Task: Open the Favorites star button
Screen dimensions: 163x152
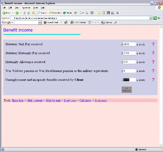Action: point(55,13)
